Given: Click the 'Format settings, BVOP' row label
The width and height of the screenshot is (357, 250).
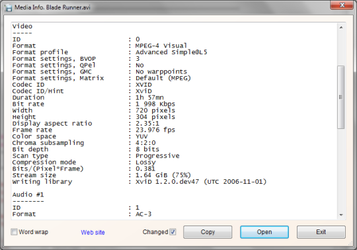Looking at the screenshot, I should (54, 59).
